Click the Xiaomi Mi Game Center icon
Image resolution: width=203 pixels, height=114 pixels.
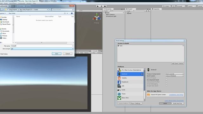(x=148, y=95)
